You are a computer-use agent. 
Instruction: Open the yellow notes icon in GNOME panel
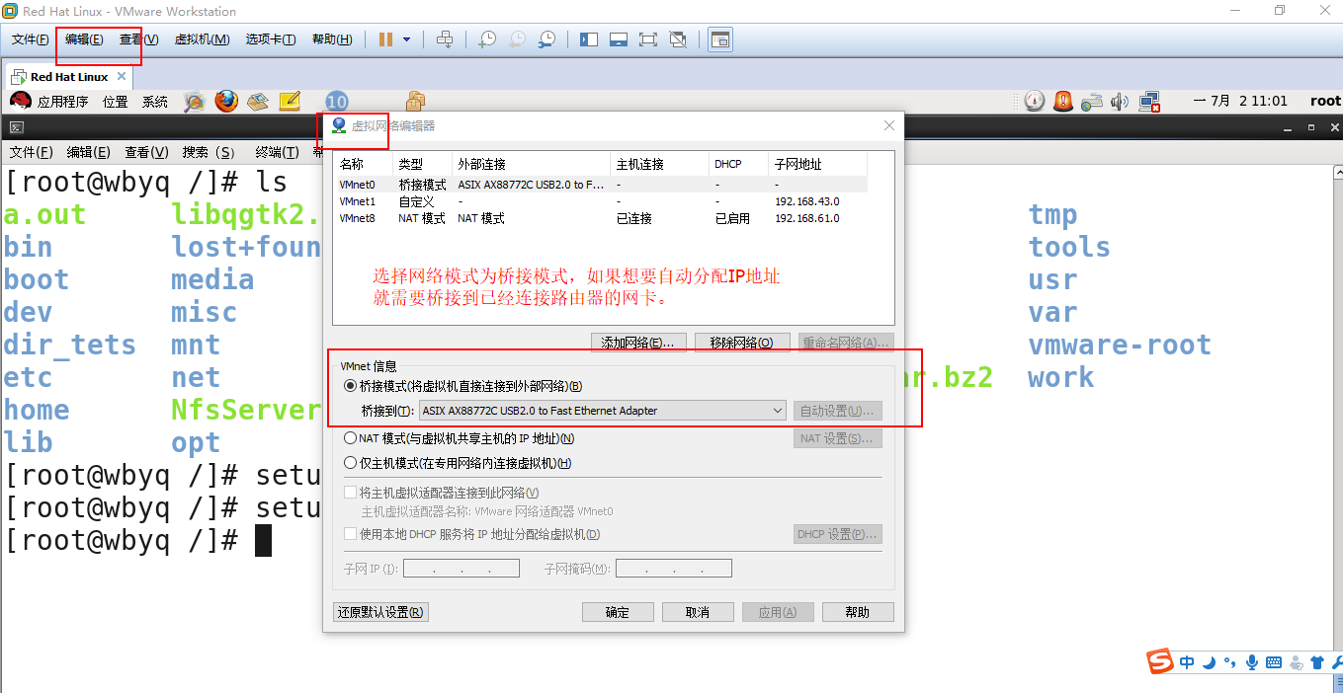point(290,101)
